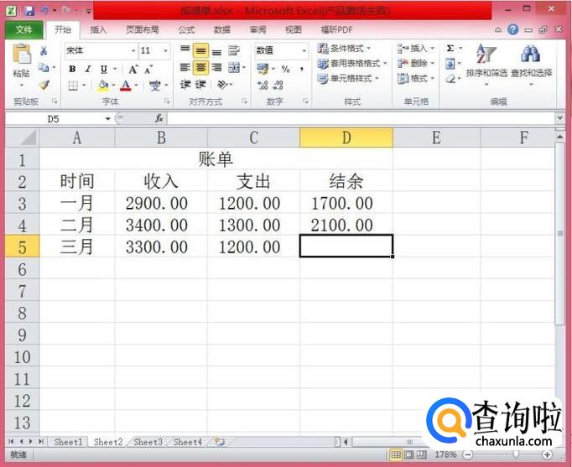Open the 文件 (File) button
This screenshot has width=572, height=467.
click(x=23, y=29)
